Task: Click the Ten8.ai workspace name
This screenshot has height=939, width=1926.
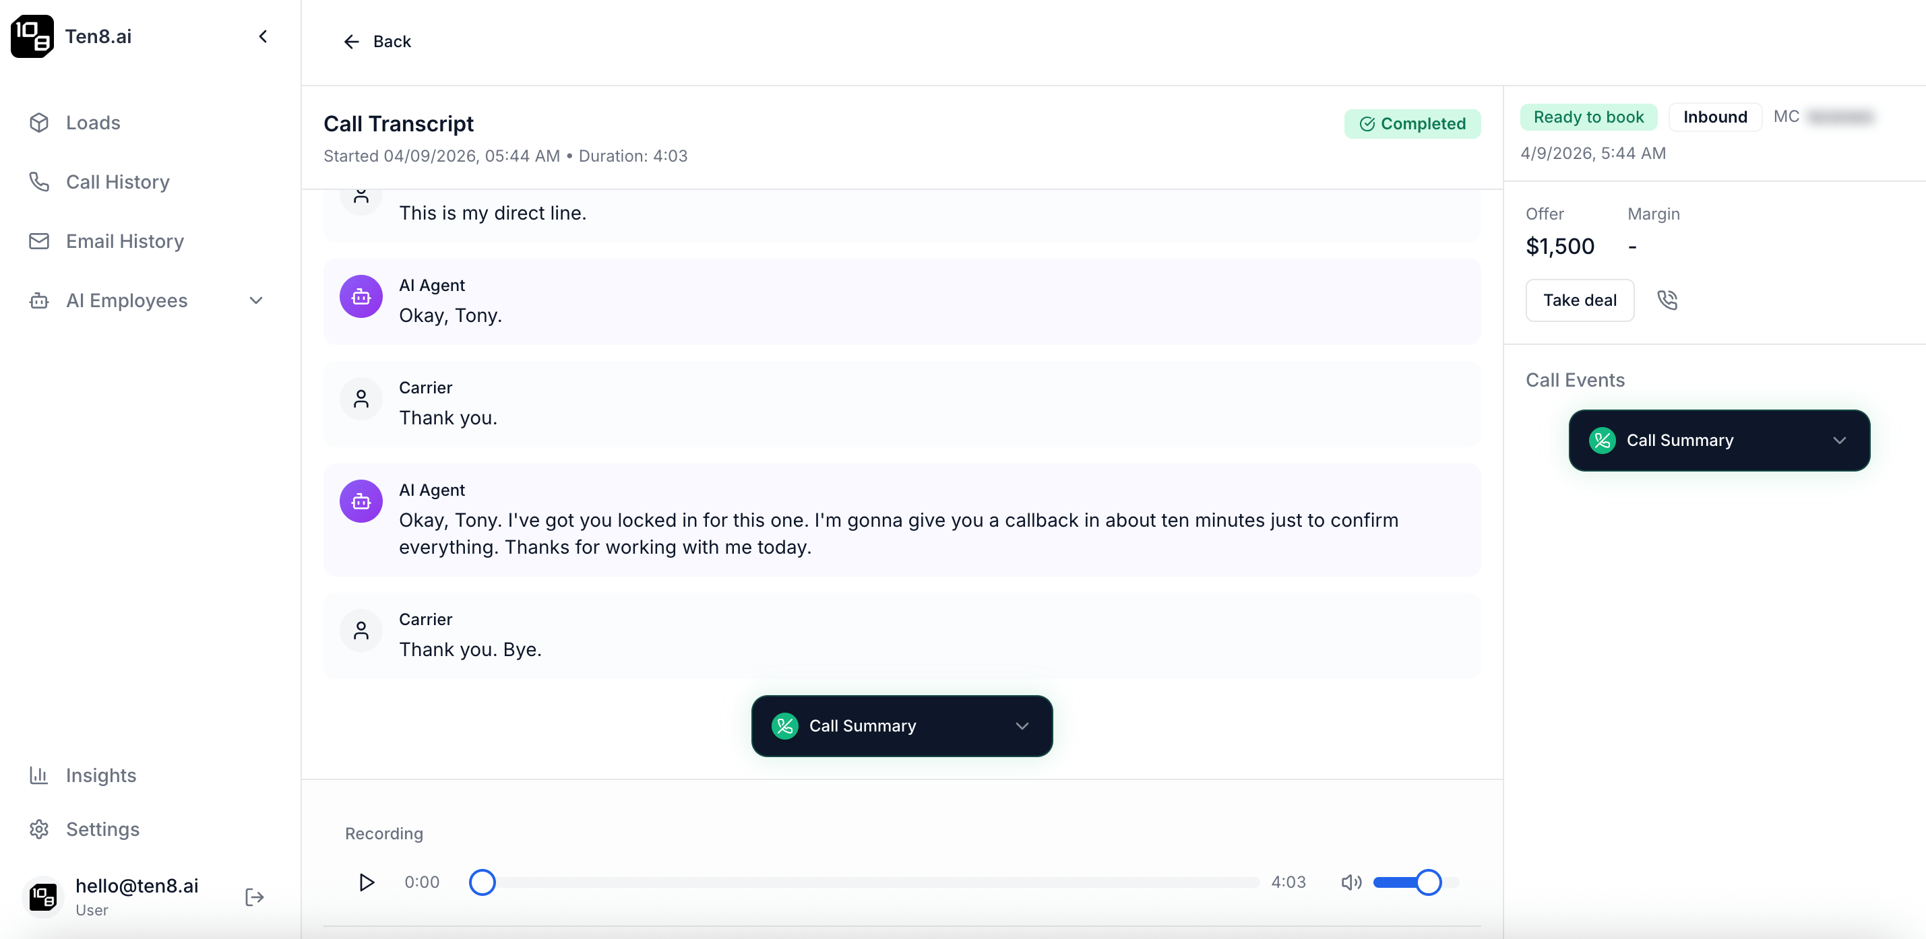Action: (x=98, y=36)
